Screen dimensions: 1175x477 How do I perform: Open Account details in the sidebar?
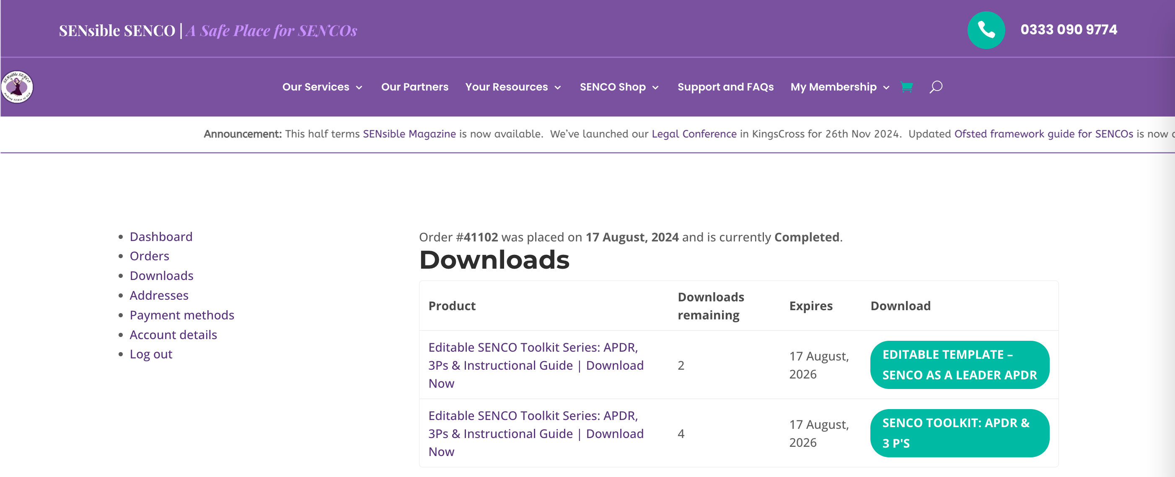173,334
